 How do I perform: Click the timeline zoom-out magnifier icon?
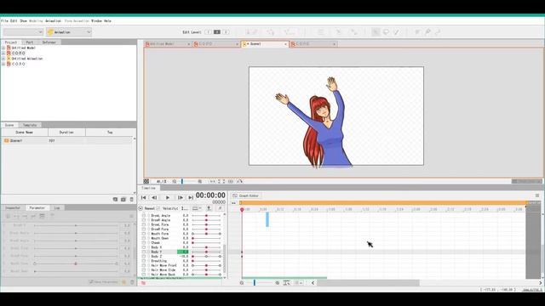tap(242, 283)
